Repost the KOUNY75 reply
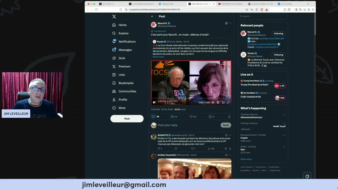 (x=176, y=149)
